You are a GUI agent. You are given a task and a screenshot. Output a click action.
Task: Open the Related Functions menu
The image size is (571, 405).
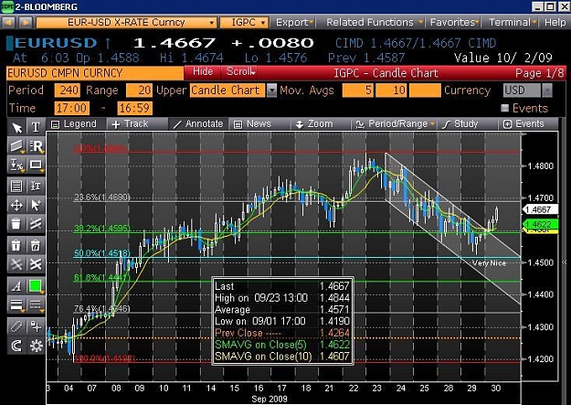click(375, 23)
